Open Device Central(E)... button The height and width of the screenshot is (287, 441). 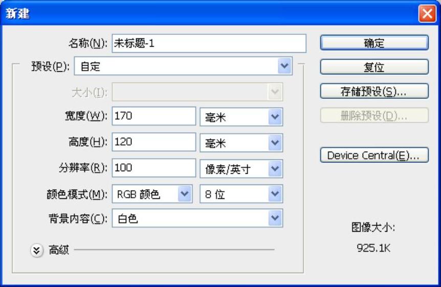(374, 155)
